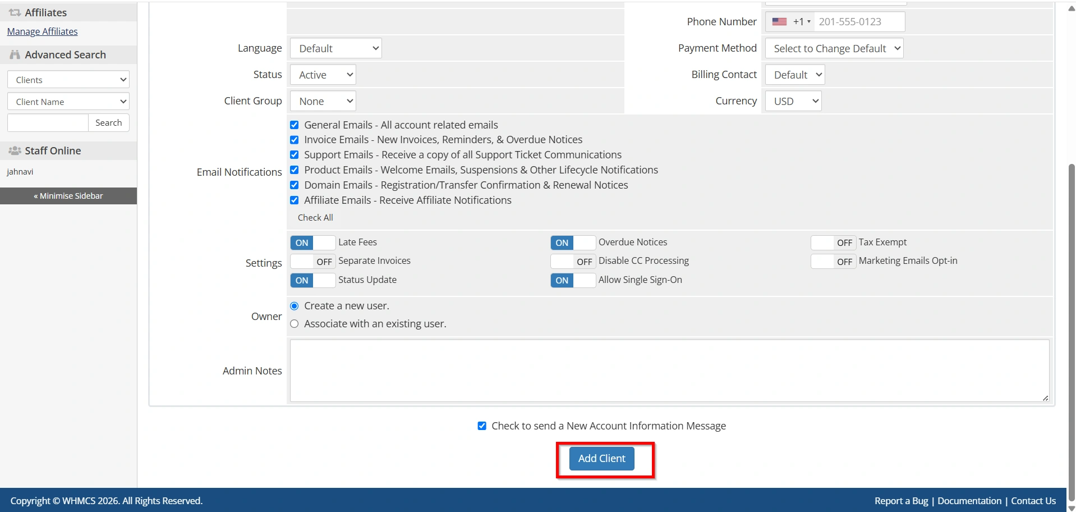
Task: Click the scrollbar down arrow
Action: click(x=1071, y=508)
